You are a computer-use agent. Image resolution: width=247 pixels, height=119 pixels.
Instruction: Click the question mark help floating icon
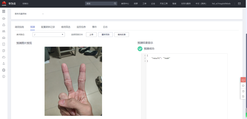[243, 91]
